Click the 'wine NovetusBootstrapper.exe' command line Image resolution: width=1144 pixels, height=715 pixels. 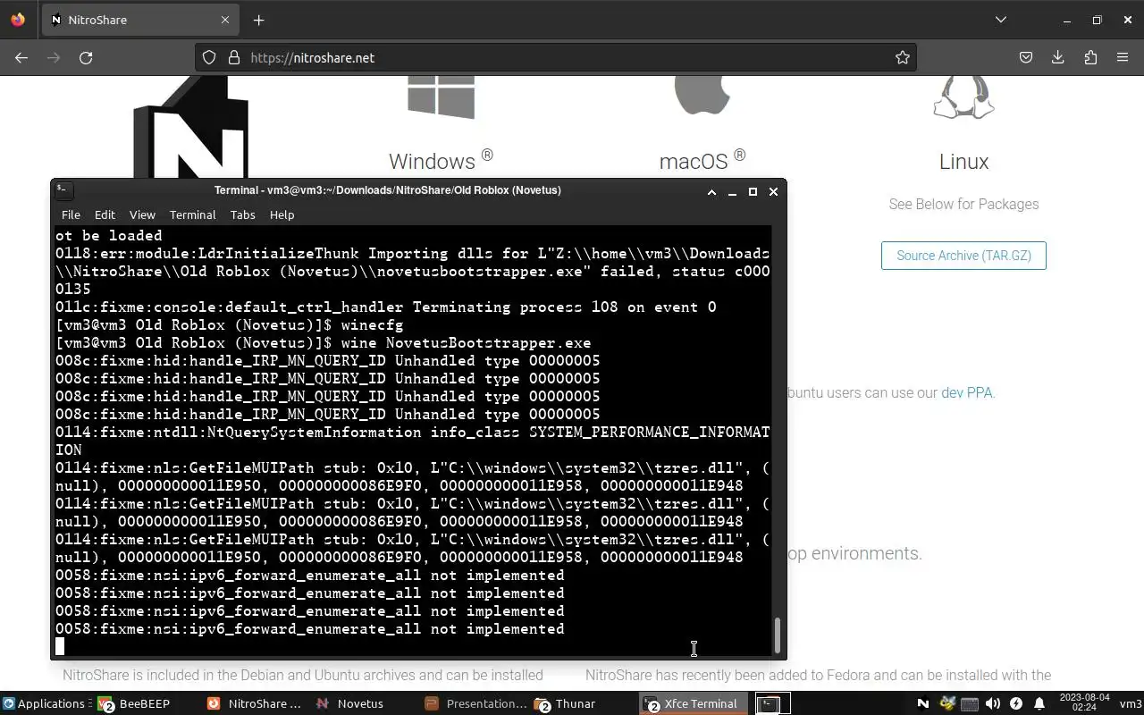tap(323, 343)
